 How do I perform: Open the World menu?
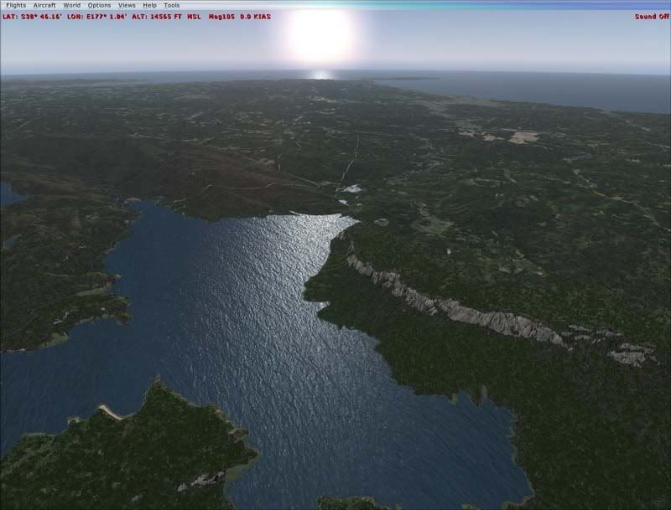[x=72, y=5]
